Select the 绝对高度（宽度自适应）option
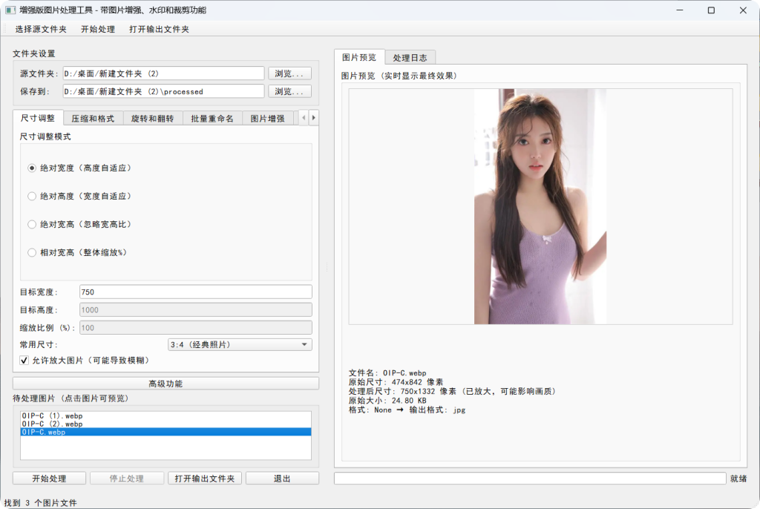The width and height of the screenshot is (760, 509). 30,197
